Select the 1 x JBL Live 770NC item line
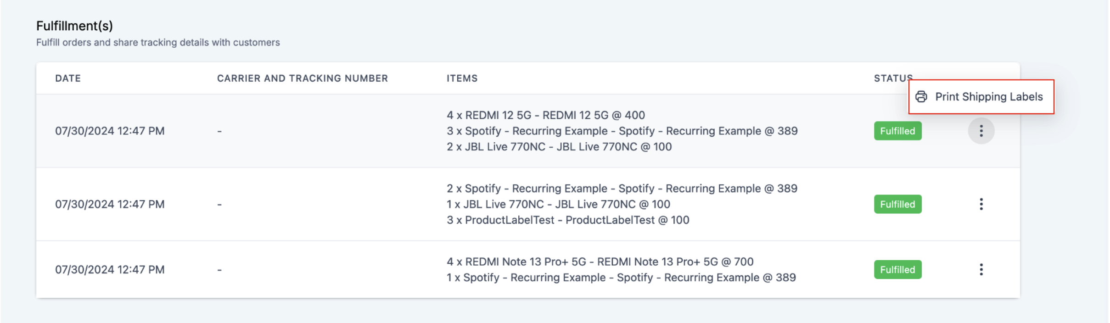1110x323 pixels. (558, 204)
